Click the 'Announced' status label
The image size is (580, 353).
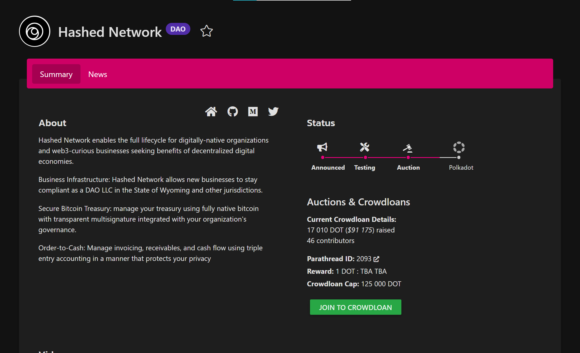pos(328,167)
